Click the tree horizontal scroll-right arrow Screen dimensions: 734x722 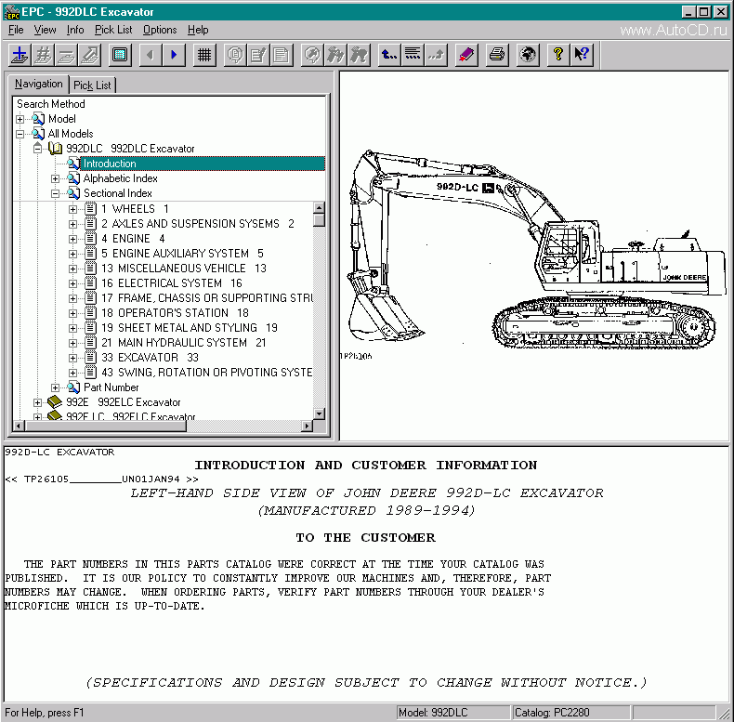pyautogui.click(x=308, y=427)
